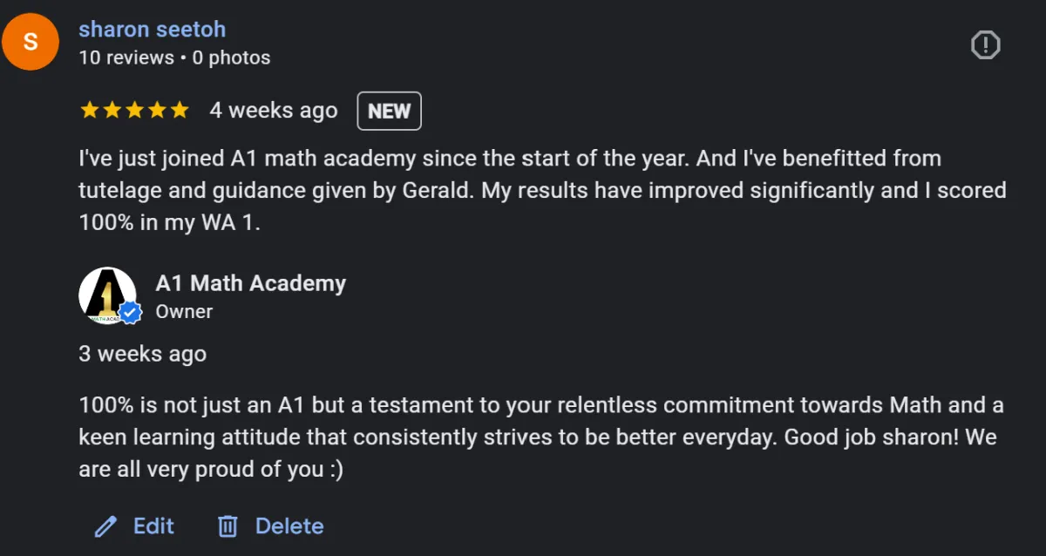Click the pencil icon to edit reply
1046x556 pixels.
click(x=105, y=526)
